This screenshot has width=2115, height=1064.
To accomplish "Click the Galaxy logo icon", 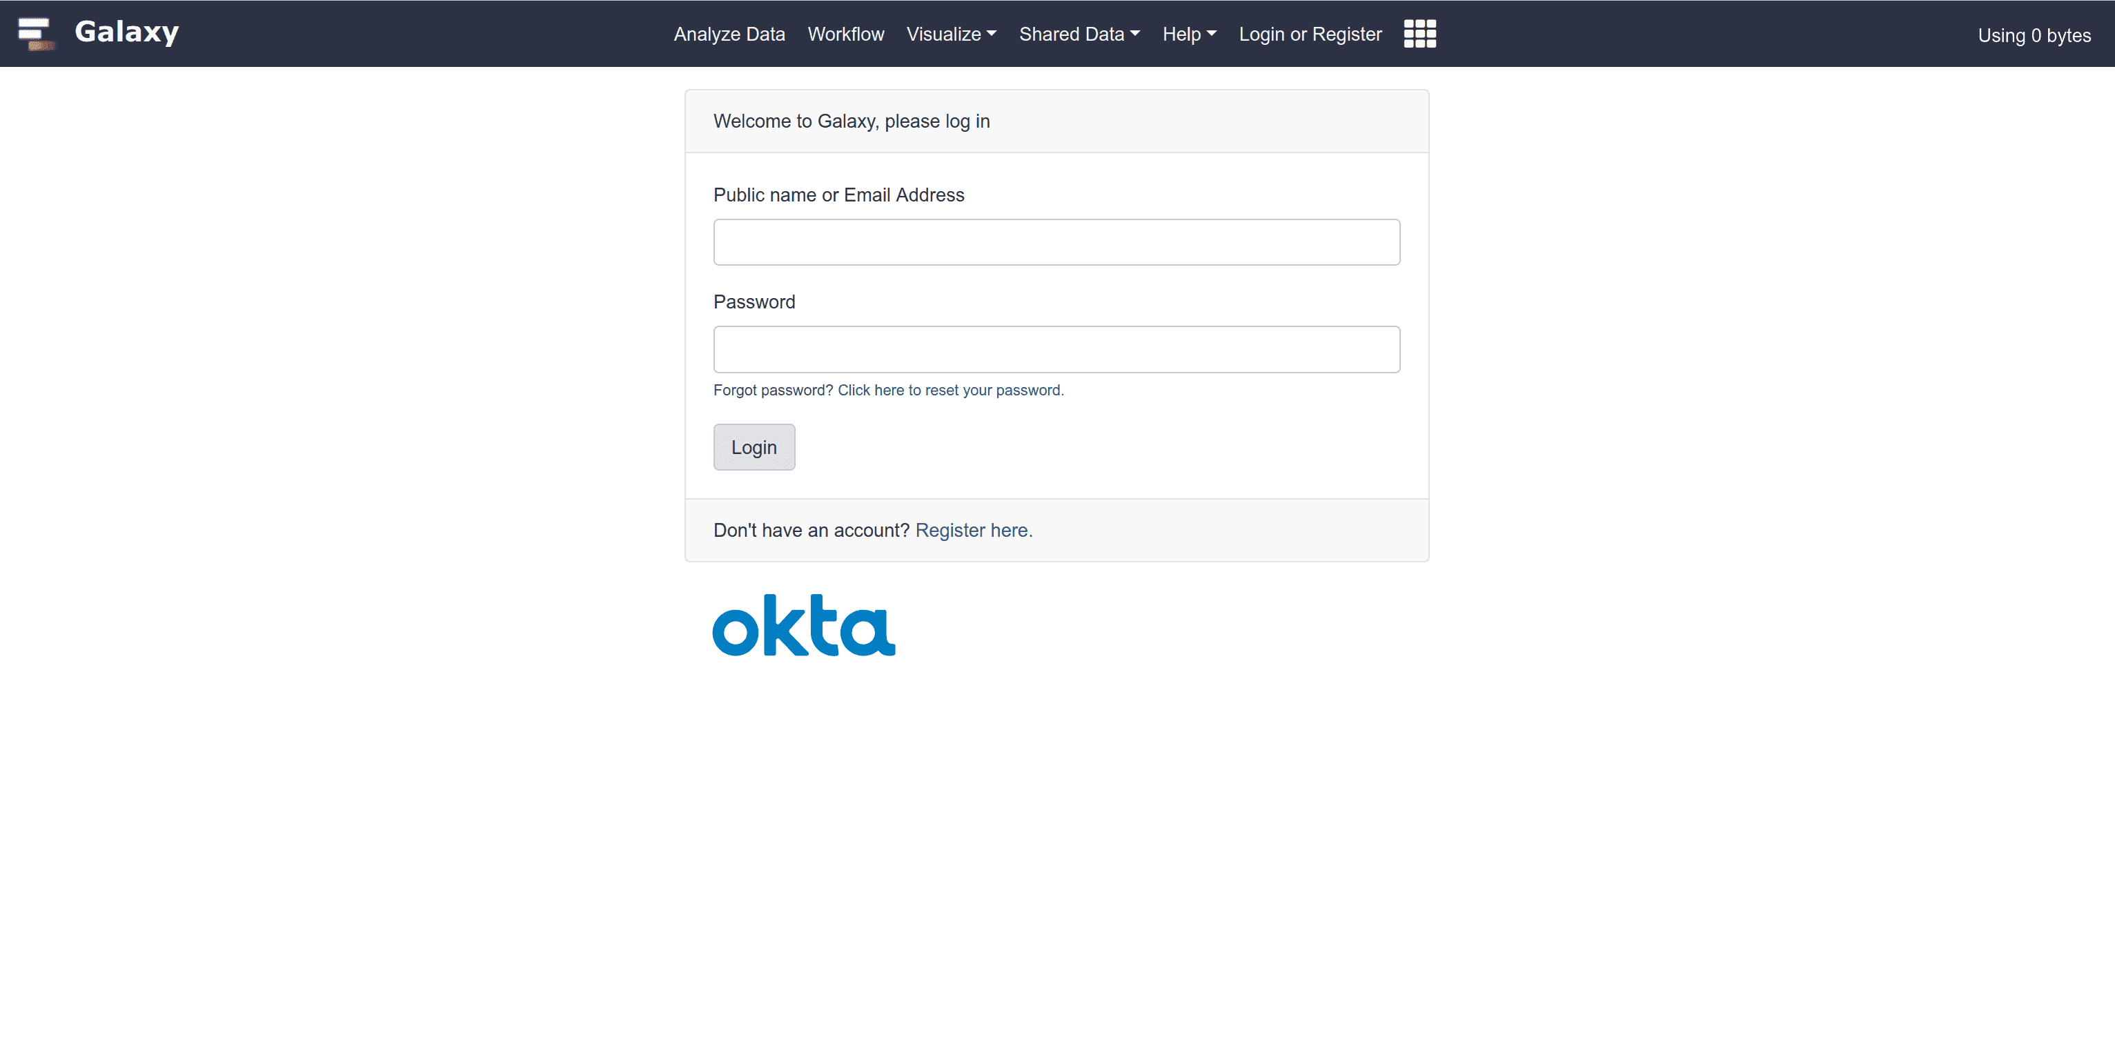I will point(36,34).
